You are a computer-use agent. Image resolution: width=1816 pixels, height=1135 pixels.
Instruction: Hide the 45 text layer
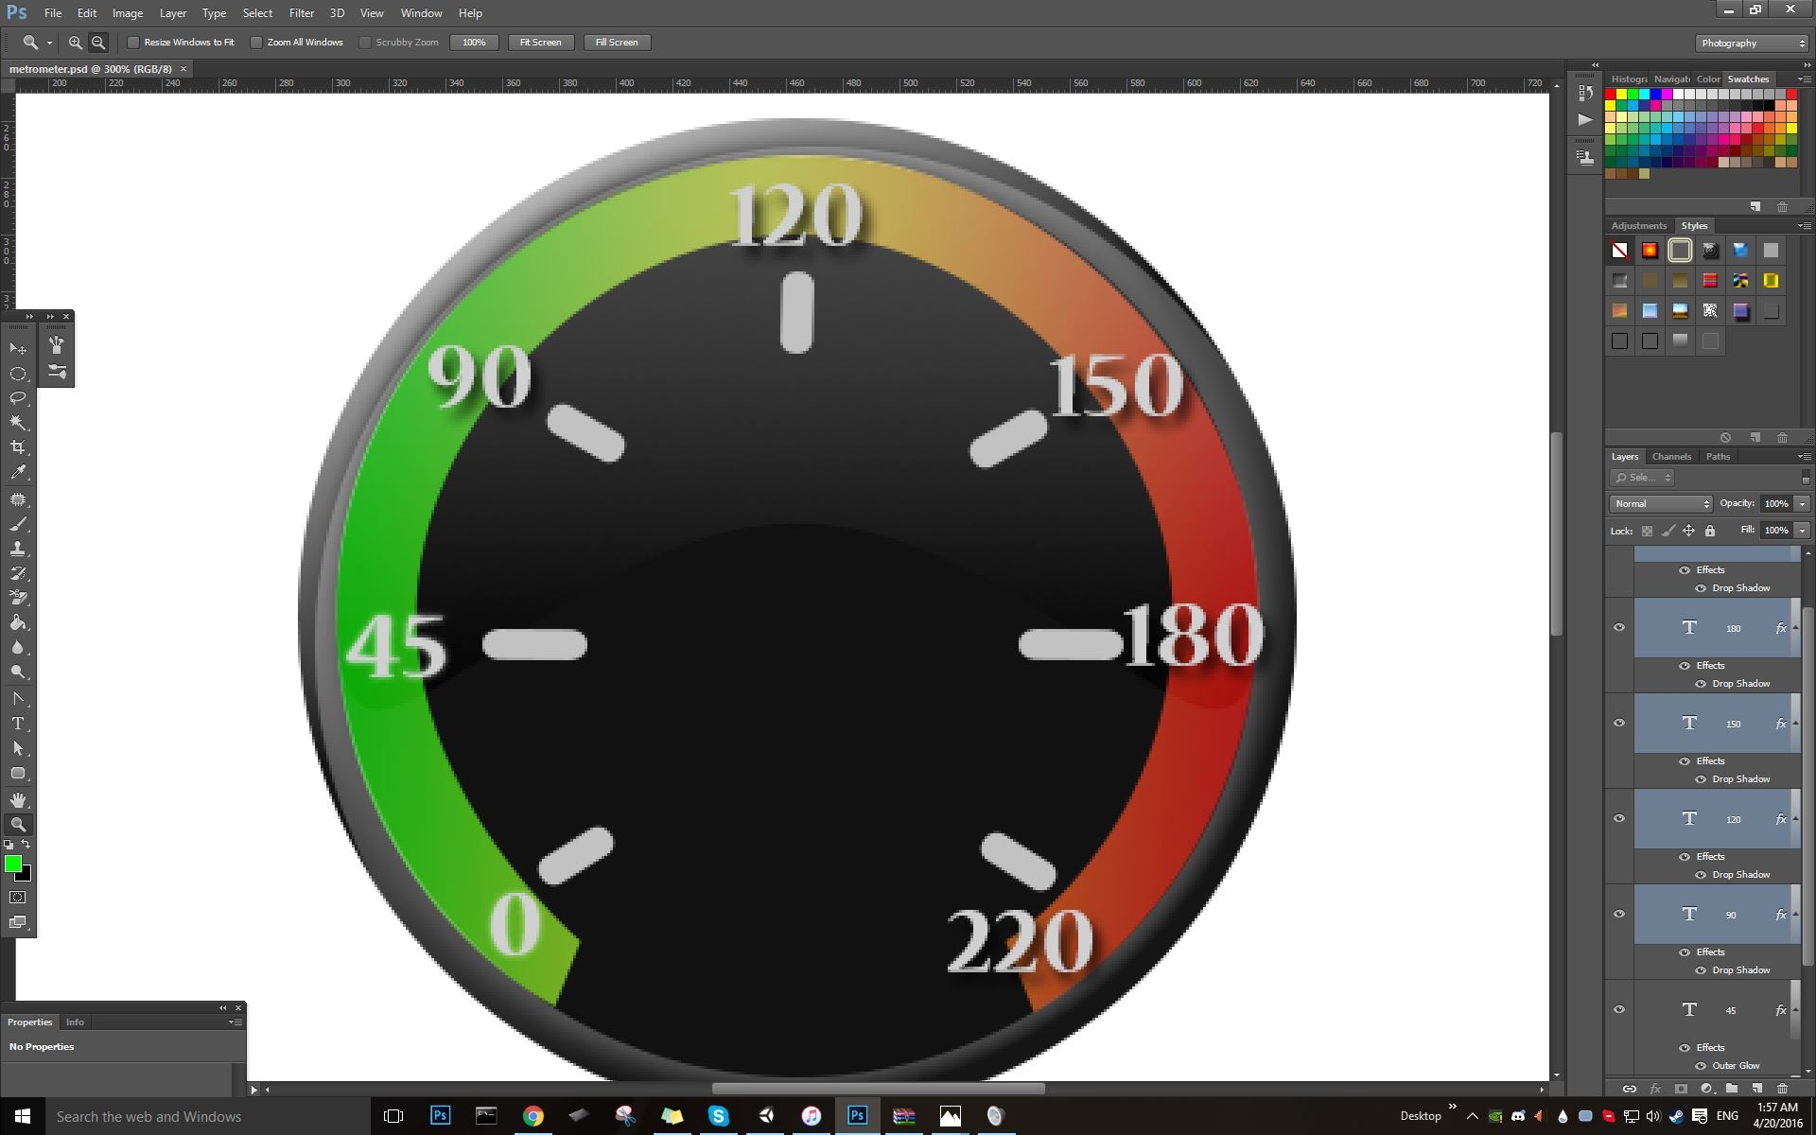tap(1619, 1009)
